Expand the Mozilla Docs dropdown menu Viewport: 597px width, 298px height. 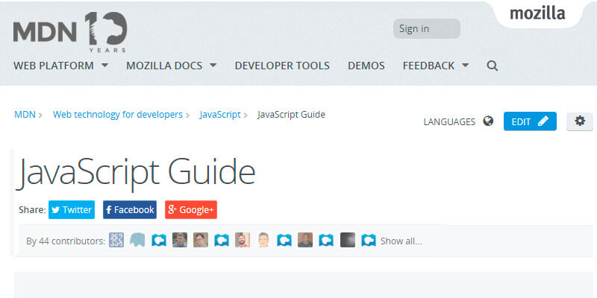tap(171, 66)
